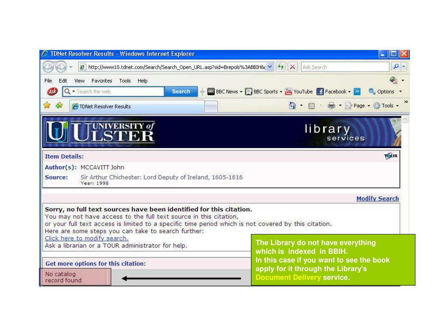Click the red Ask toolbar logo
Screen dimensions: 434x325
52,91
